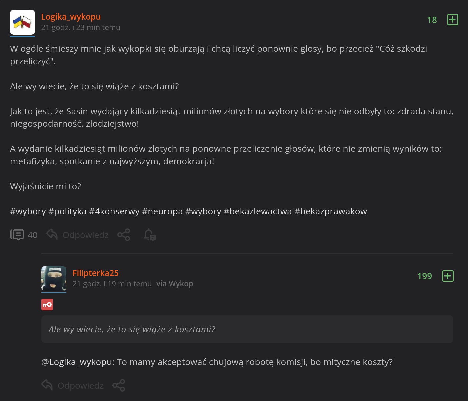Open the Filipterka25 username link
The image size is (468, 401).
click(95, 273)
